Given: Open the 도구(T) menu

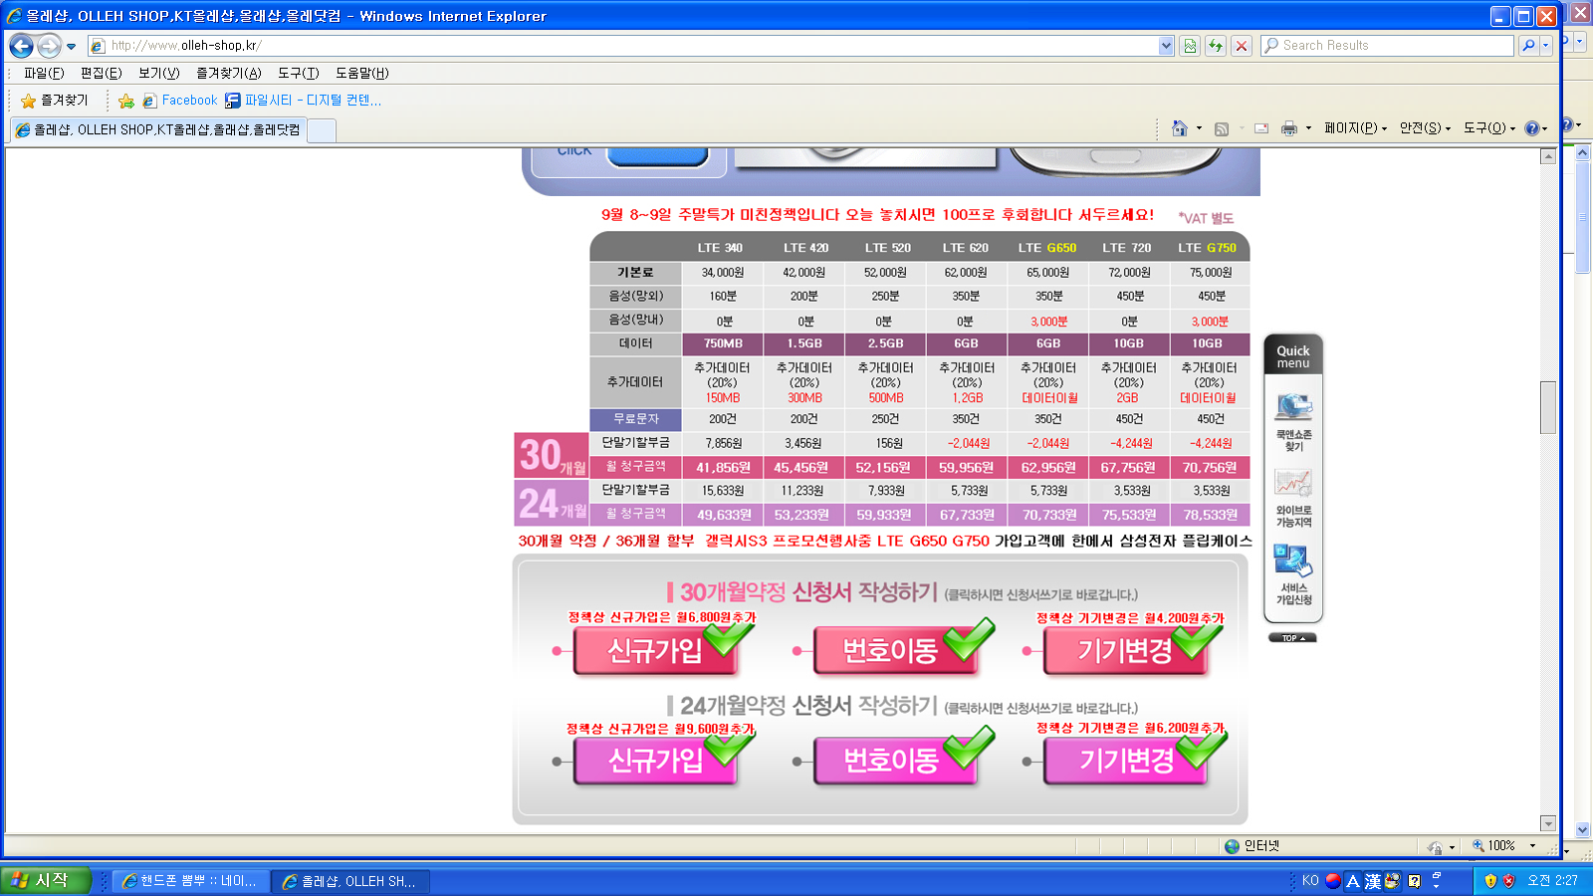Looking at the screenshot, I should (298, 73).
